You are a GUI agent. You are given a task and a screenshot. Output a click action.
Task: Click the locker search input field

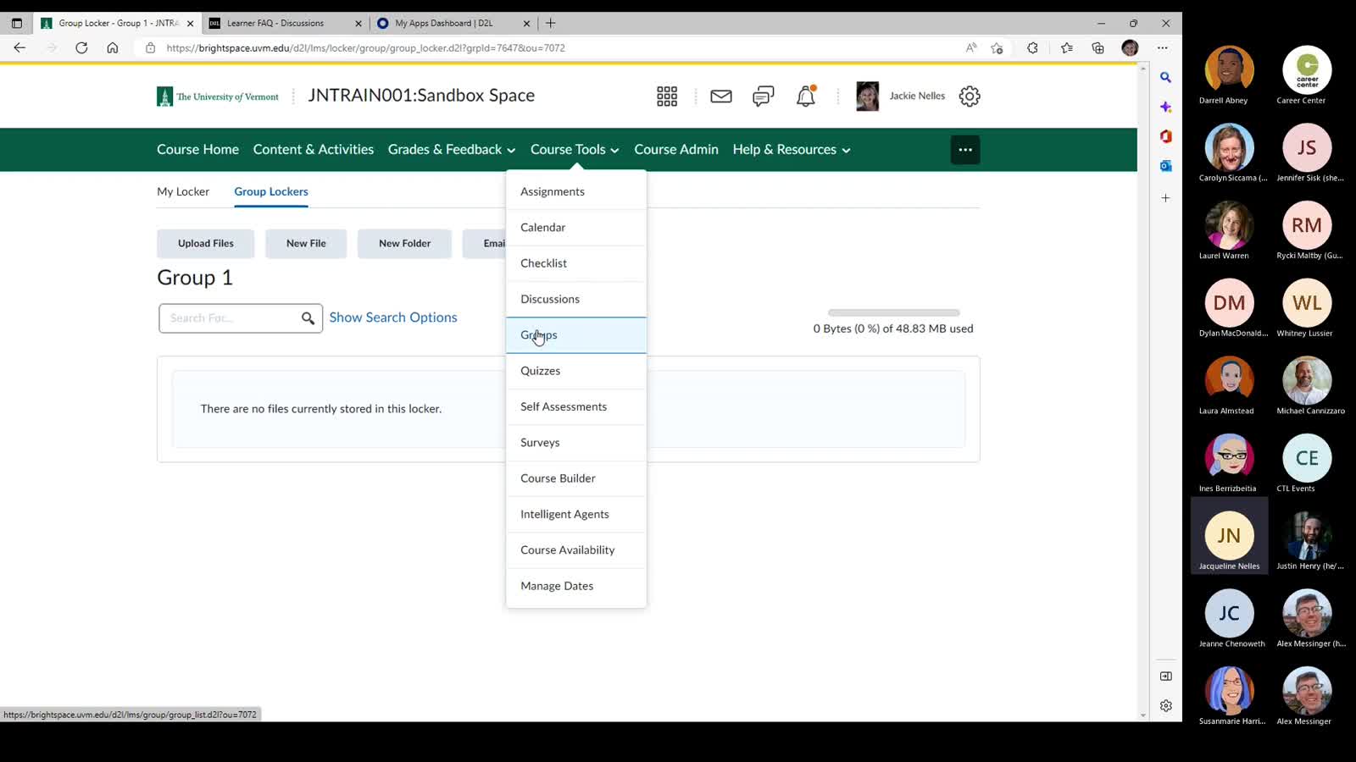(231, 318)
